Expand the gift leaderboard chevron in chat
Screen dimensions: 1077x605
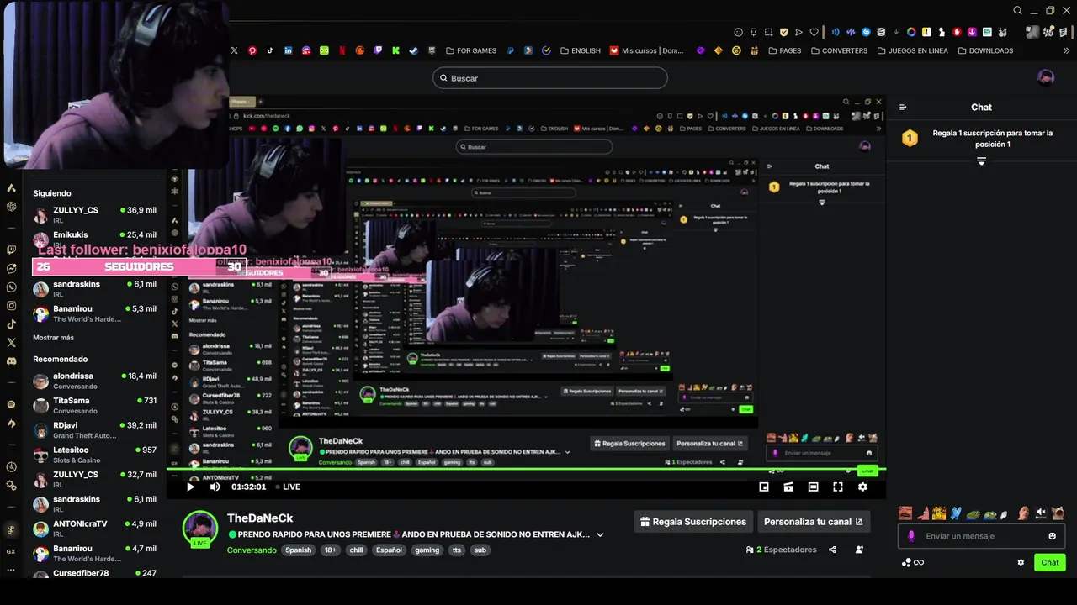tap(981, 160)
